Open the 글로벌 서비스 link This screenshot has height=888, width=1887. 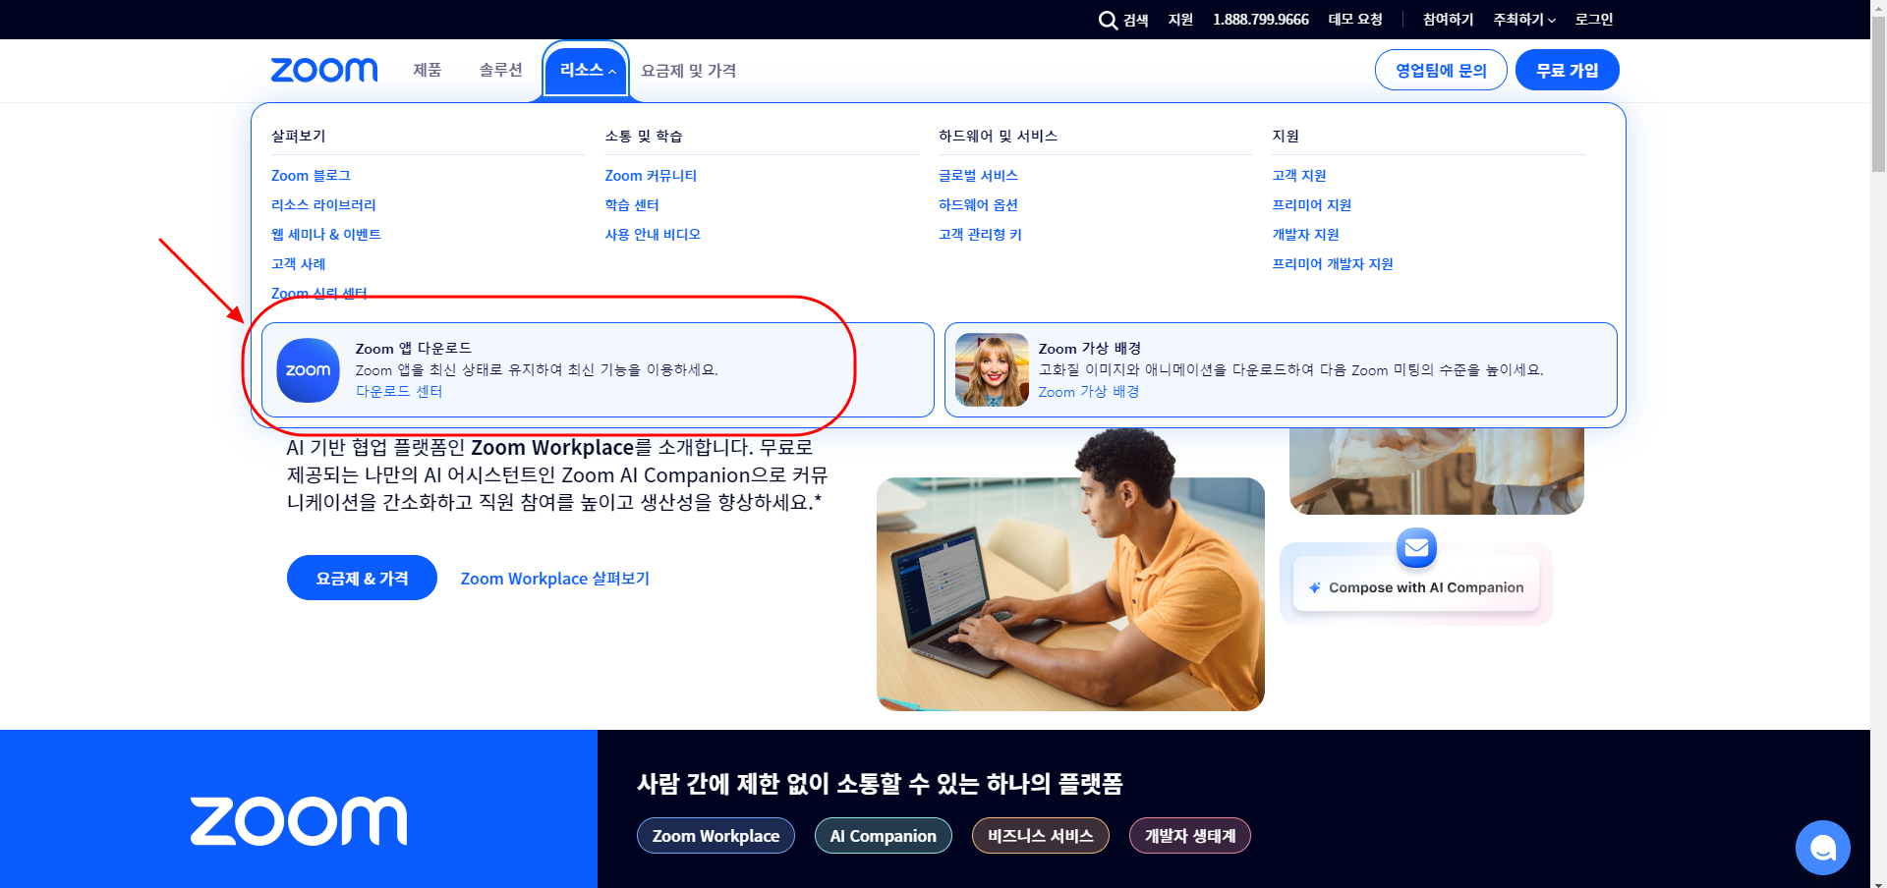[x=978, y=176]
